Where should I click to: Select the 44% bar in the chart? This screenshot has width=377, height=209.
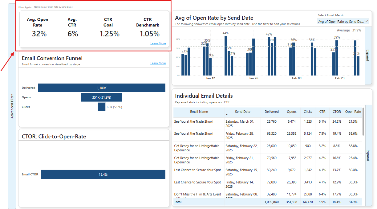coord(226,55)
